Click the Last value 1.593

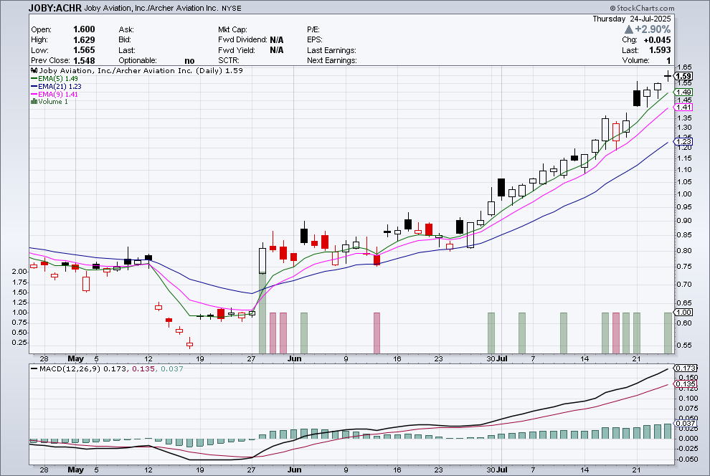tap(661, 50)
